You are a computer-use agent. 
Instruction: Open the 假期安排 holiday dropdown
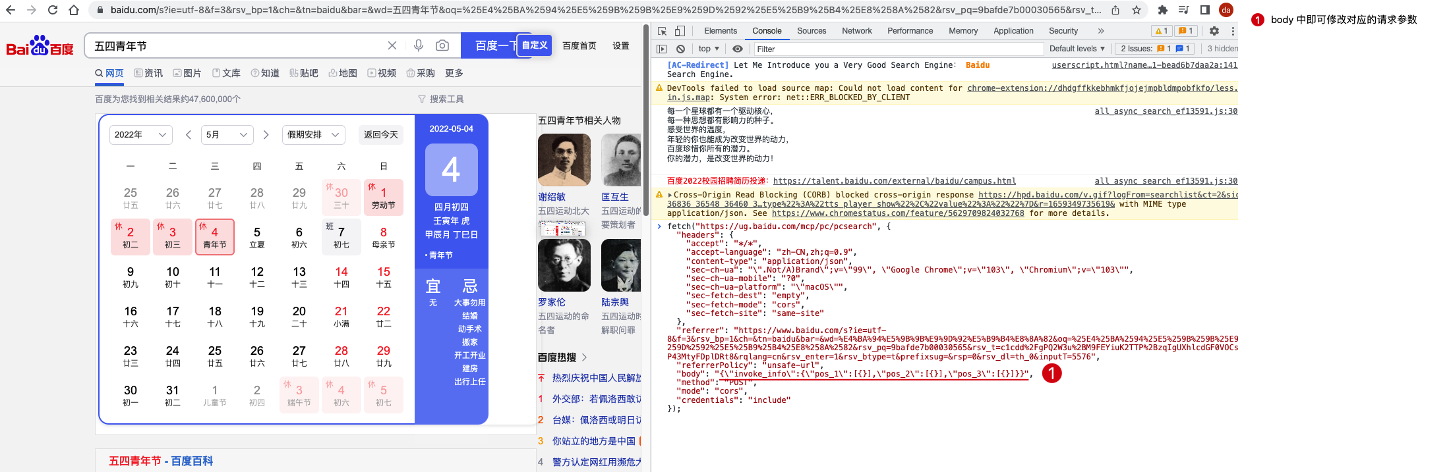pos(313,134)
